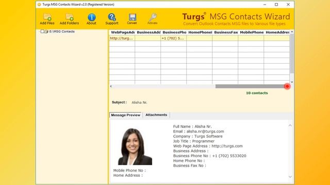330x185 pixels.
Task: Click the Activate key icon
Action: pos(153,18)
